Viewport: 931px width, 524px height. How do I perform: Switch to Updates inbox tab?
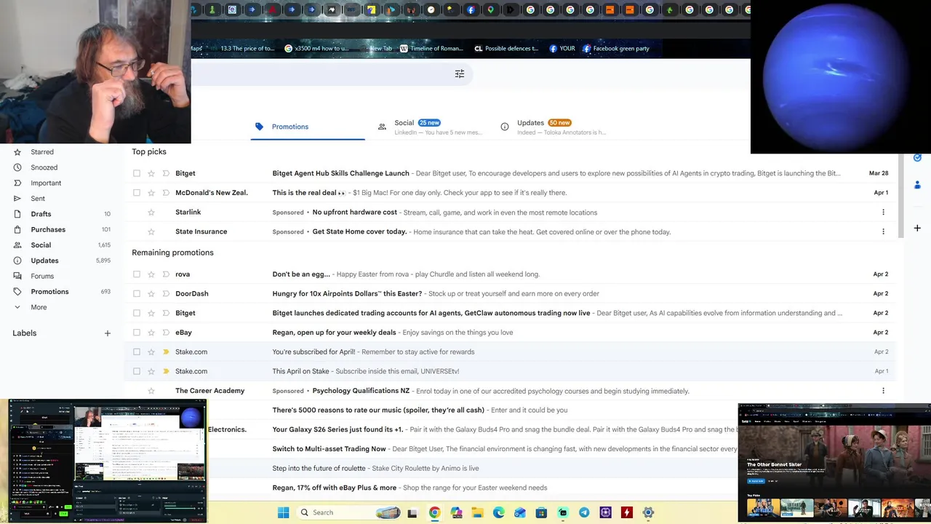[554, 127]
